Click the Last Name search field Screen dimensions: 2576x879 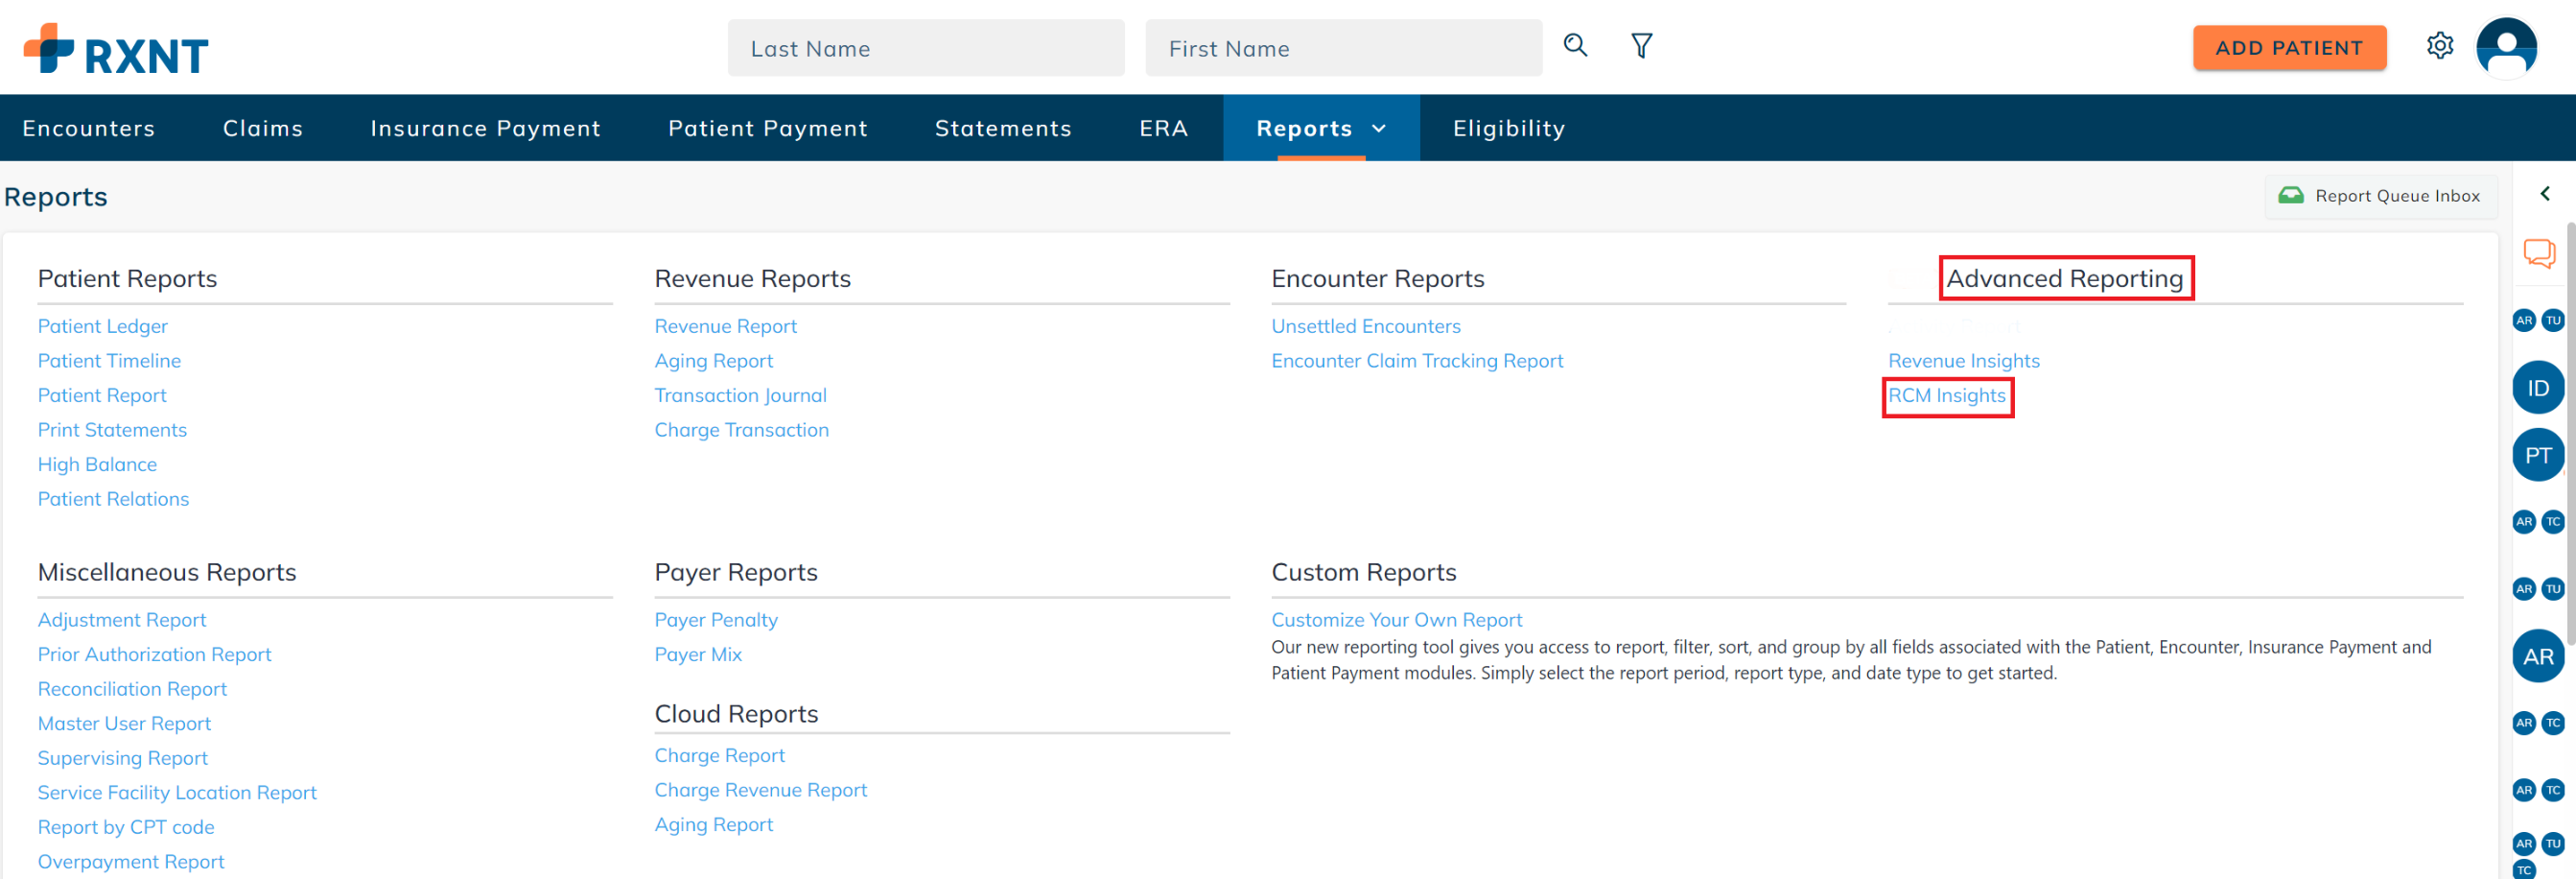pyautogui.click(x=925, y=47)
